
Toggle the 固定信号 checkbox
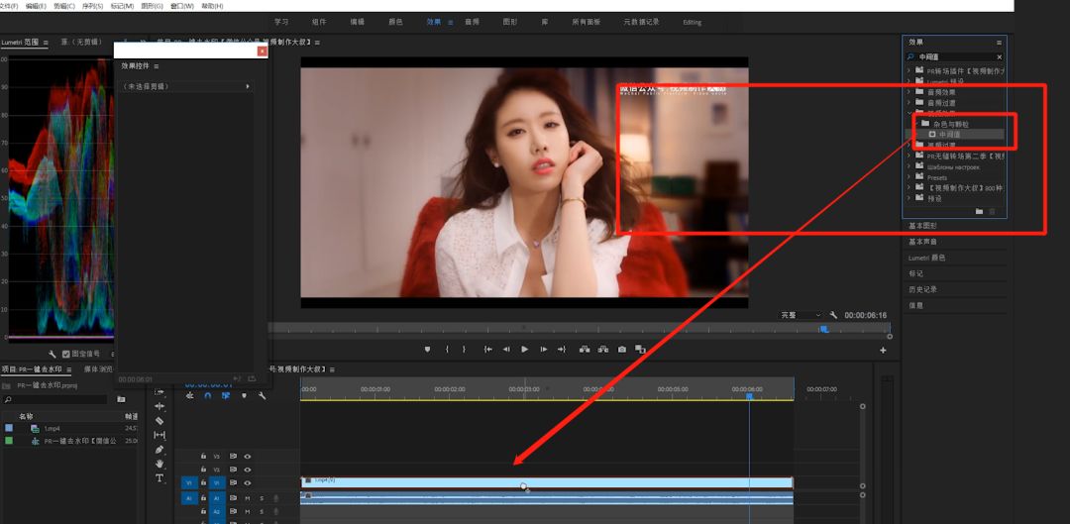(x=66, y=354)
